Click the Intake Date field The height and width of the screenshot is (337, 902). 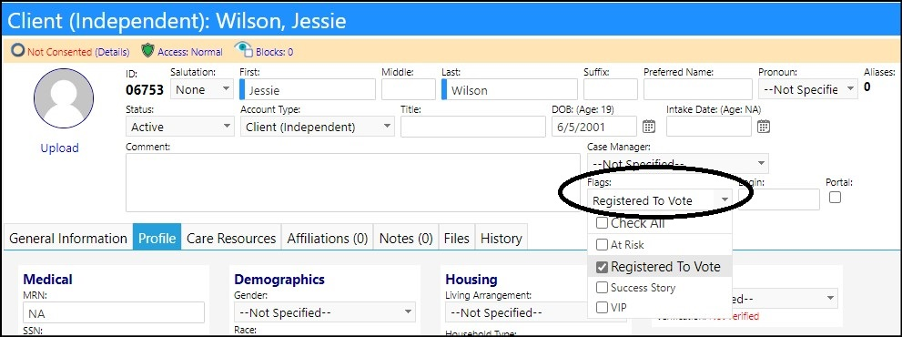pyautogui.click(x=709, y=127)
